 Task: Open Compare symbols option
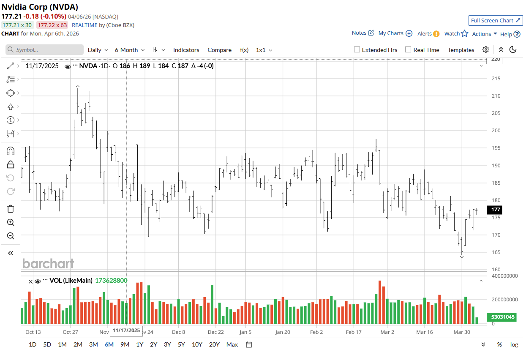click(x=219, y=49)
